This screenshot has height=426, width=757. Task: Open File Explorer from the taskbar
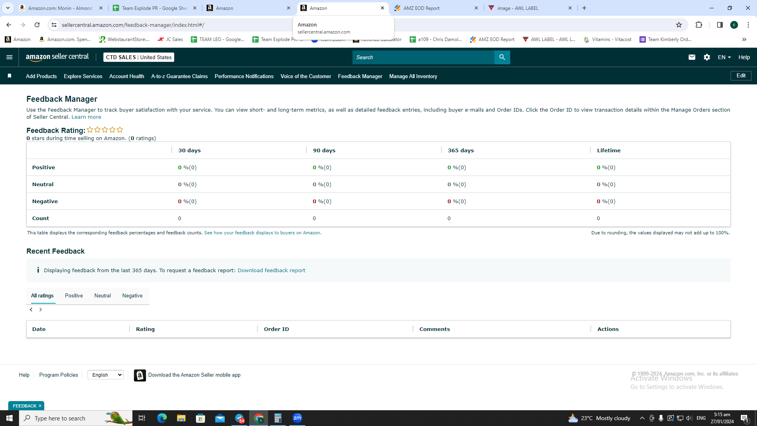pyautogui.click(x=181, y=418)
